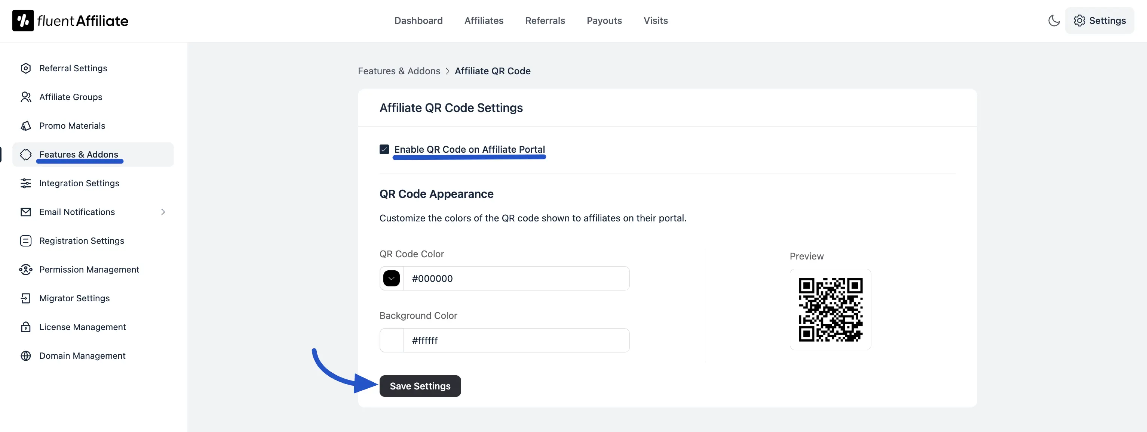Expand the Email Notifications submenu chevron
Viewport: 1147px width, 432px height.
point(163,212)
